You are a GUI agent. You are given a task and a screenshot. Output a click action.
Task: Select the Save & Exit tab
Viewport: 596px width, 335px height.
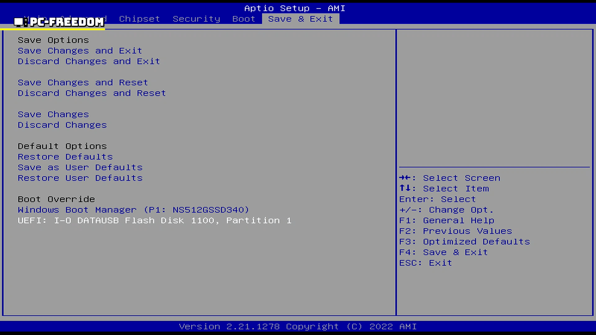[300, 19]
